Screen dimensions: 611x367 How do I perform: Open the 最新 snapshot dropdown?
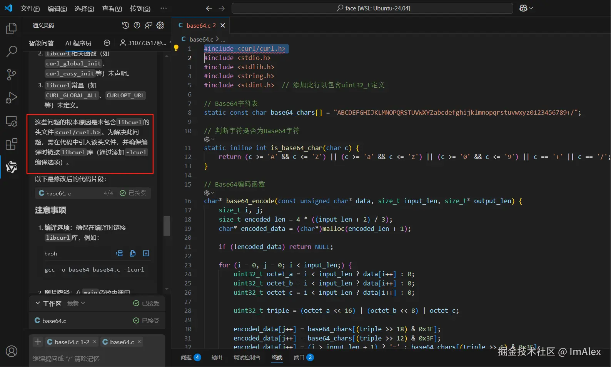pyautogui.click(x=76, y=303)
